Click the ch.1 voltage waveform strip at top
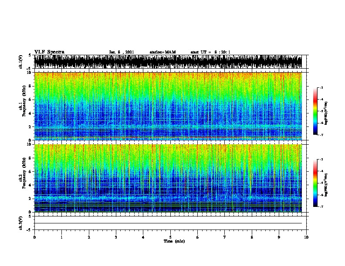 168,62
